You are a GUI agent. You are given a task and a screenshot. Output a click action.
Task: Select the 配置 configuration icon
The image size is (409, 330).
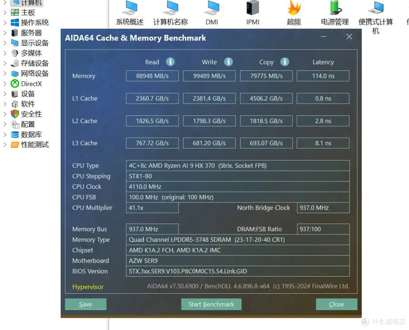click(x=15, y=125)
